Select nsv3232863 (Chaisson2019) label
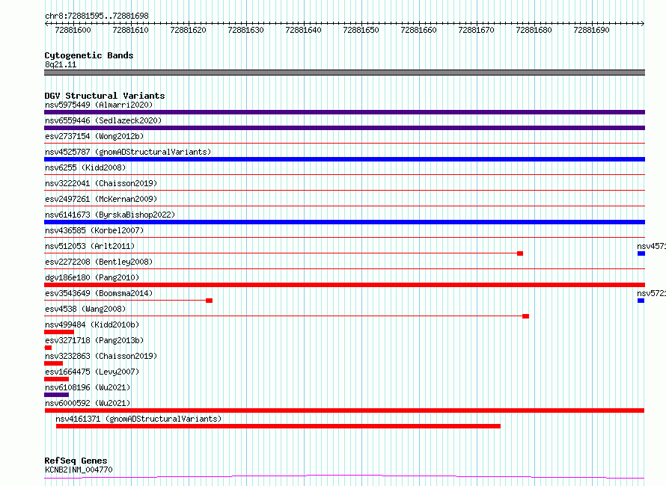This screenshot has height=486, width=666. click(x=101, y=356)
